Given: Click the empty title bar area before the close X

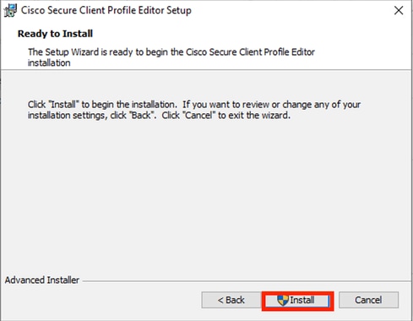Looking at the screenshot, I should (x=290, y=10).
